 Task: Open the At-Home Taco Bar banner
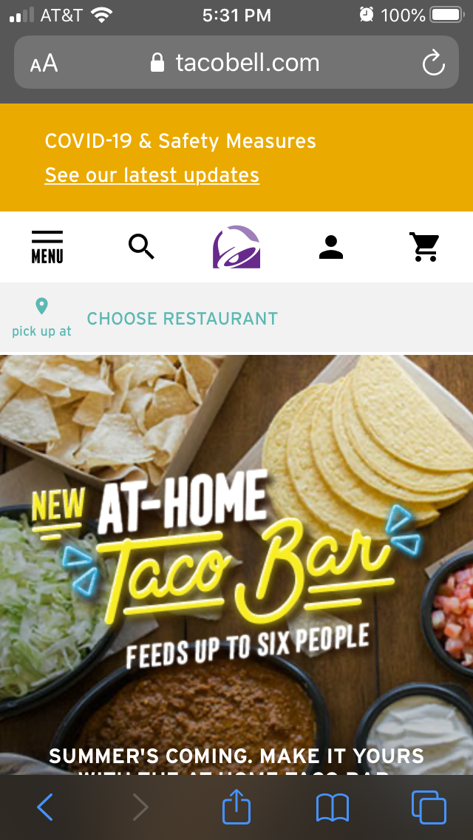[236, 564]
